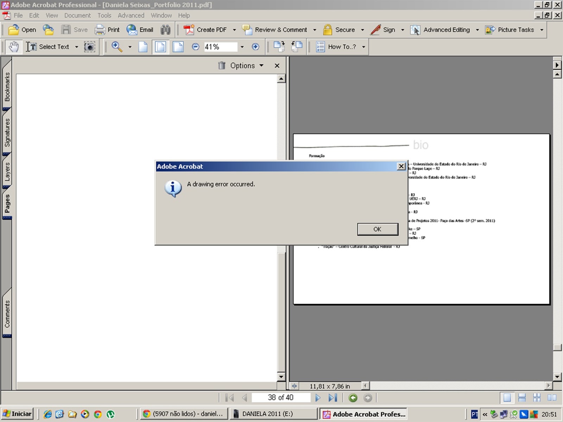Click the Create PDF icon
This screenshot has width=563, height=422.
(x=189, y=30)
